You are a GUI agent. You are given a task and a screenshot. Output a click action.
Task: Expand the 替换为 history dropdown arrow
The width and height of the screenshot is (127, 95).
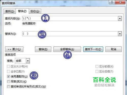(120, 34)
